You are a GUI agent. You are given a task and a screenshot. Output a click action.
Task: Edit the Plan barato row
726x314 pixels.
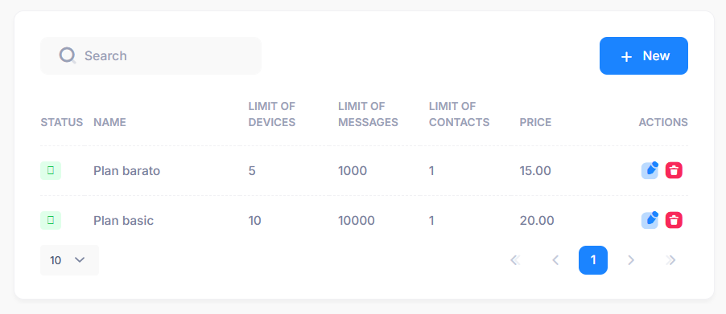point(650,170)
